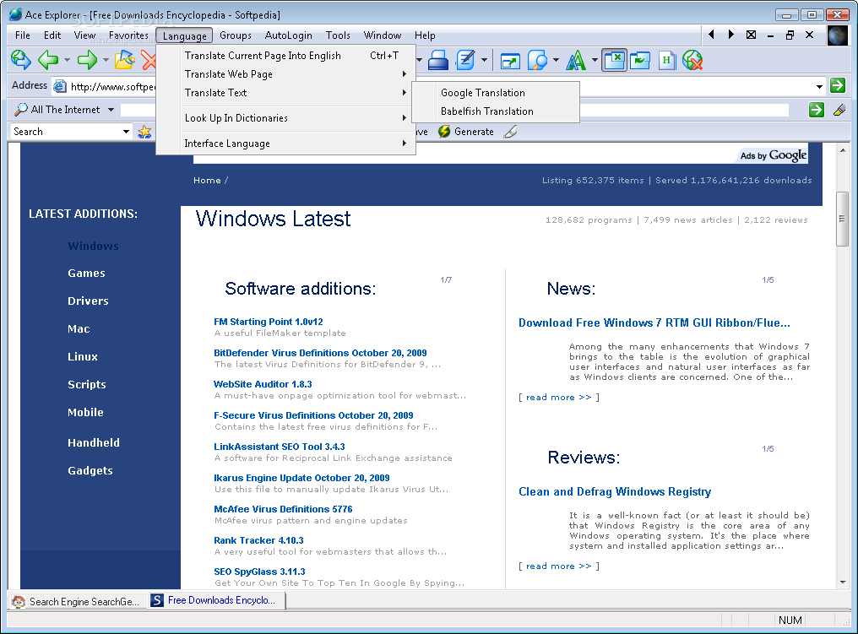
Task: Open WebSite Auditor 1.8.3 link
Action: 263,384
